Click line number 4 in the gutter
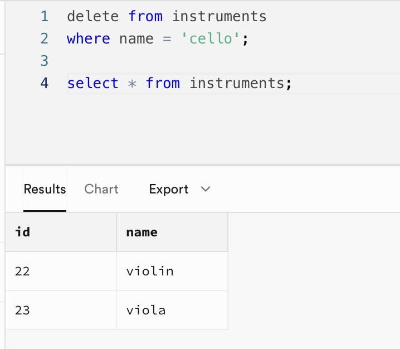Viewport: 400px width, 349px height. (45, 84)
